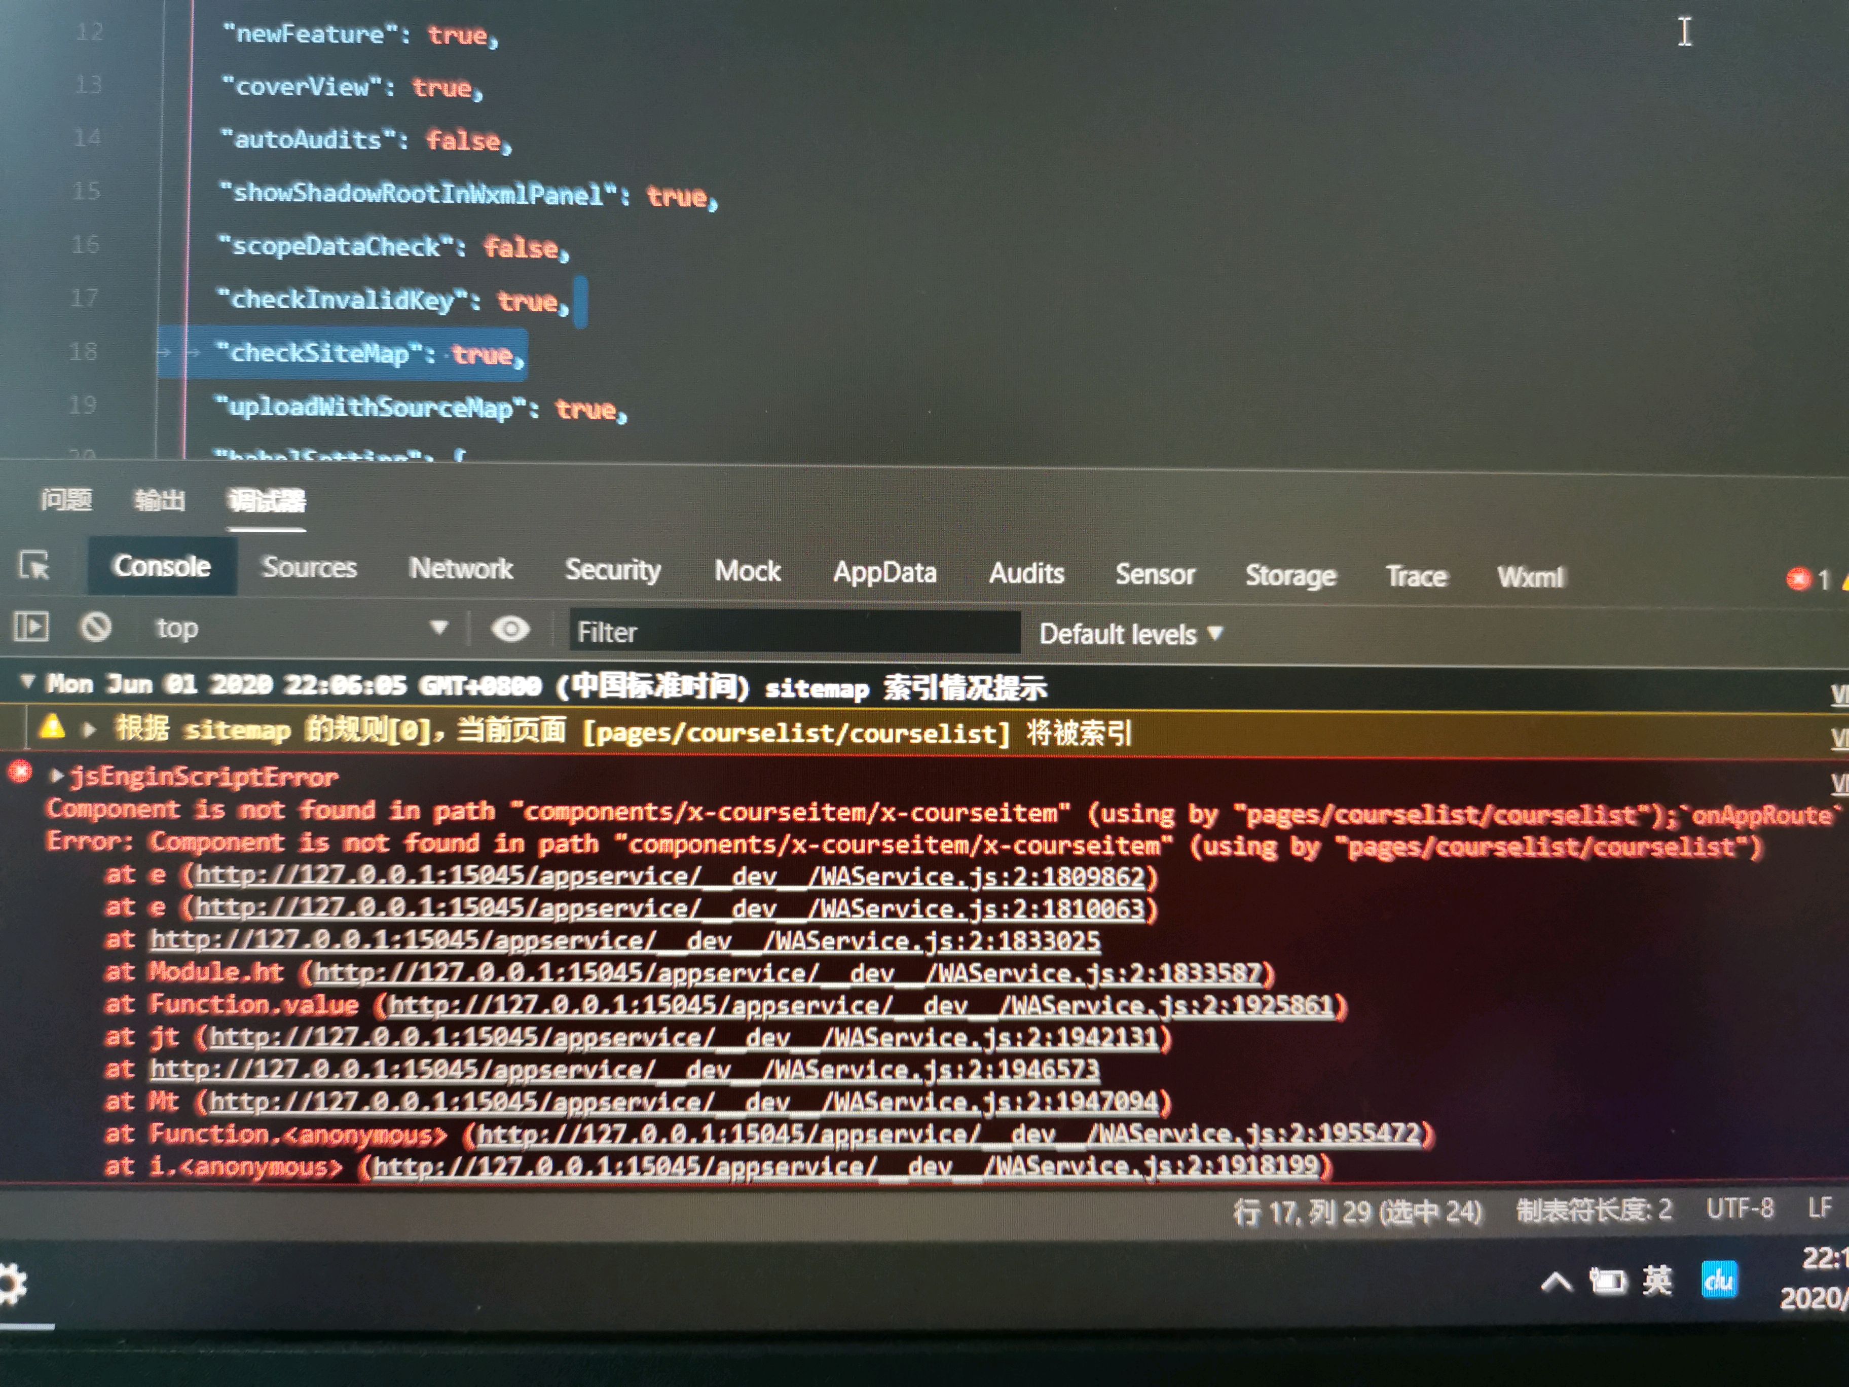Click the "checkSiteMap": true line in editor
Image resolution: width=1849 pixels, height=1387 pixels.
pyautogui.click(x=369, y=354)
